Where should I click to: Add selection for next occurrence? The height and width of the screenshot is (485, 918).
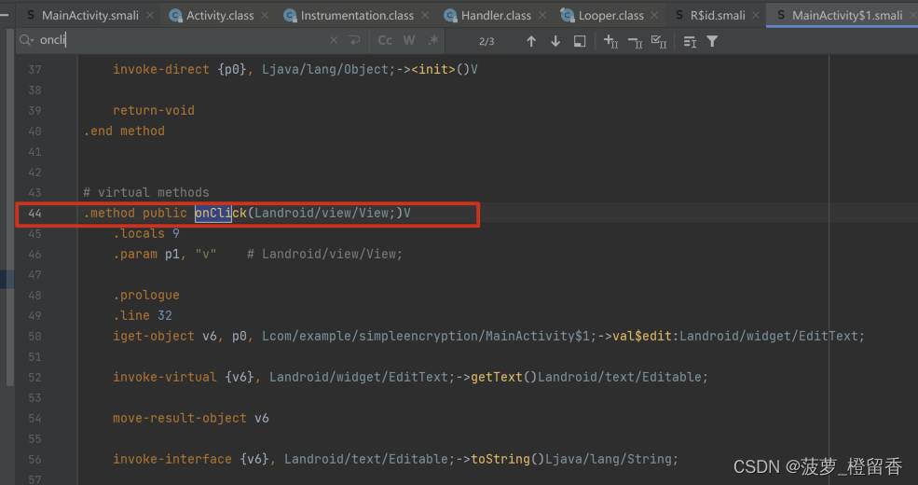(610, 41)
